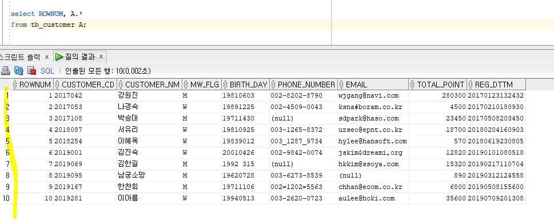Click the print results icon
Screen dimensions: 554x221
click(5, 71)
